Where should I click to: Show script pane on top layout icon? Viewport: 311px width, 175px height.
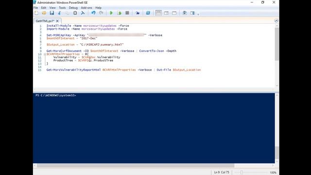(158, 13)
